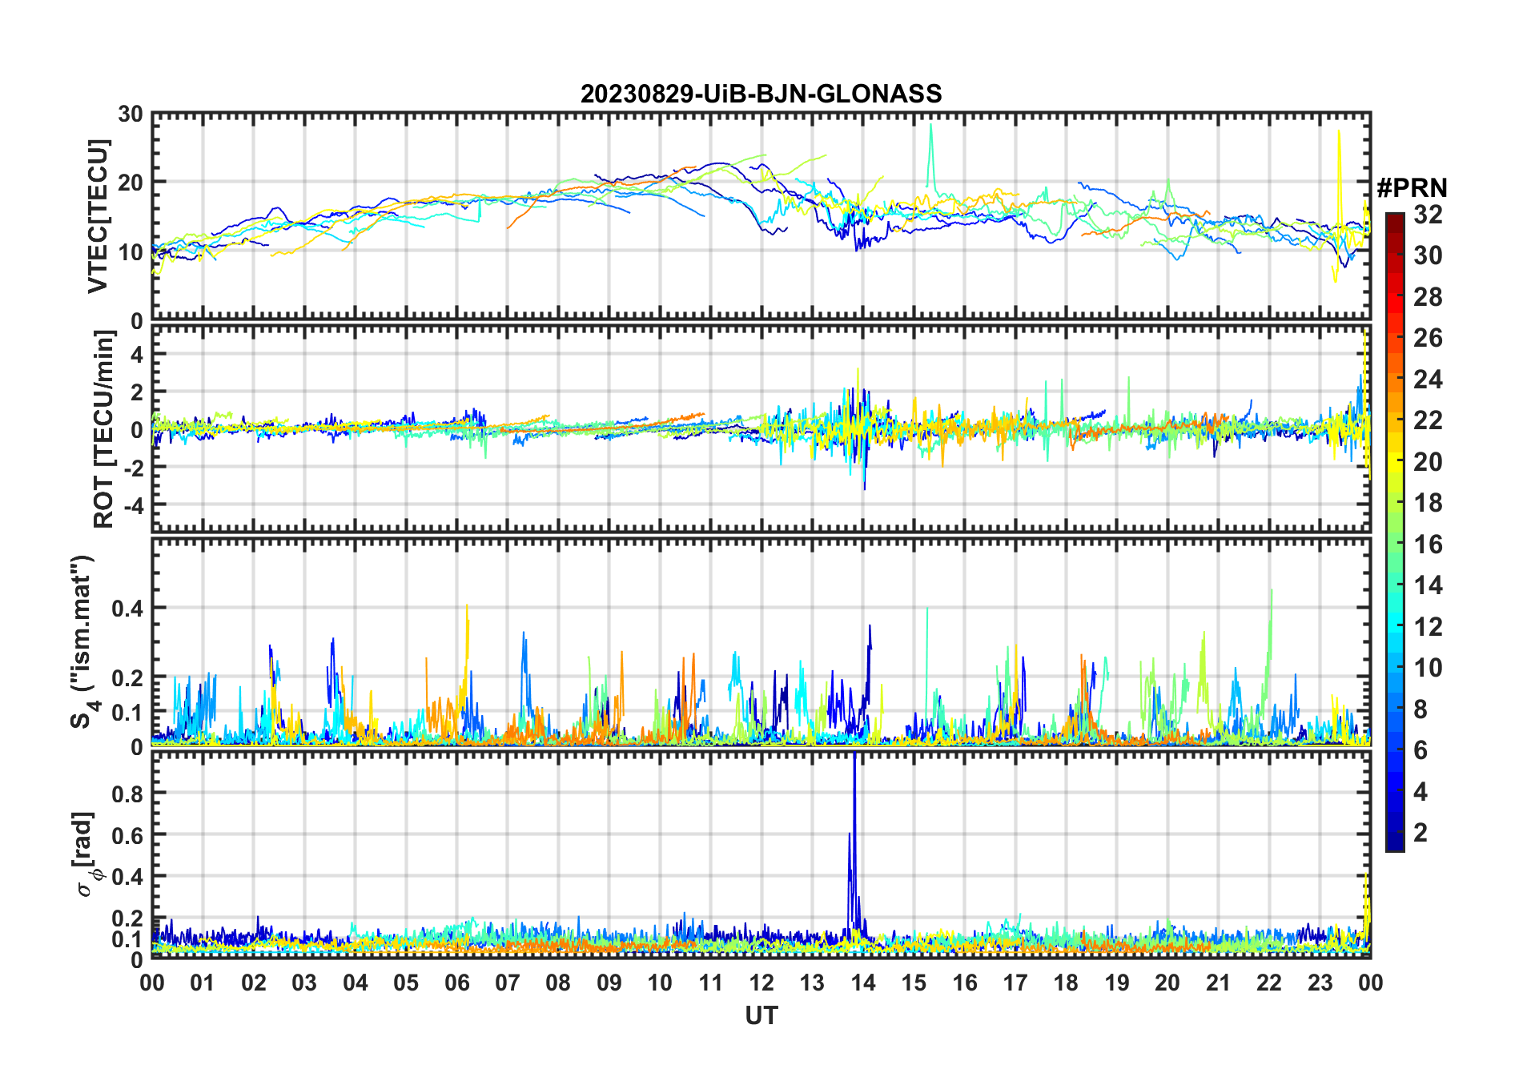The image size is (1523, 1065).
Task: Select colorbar tick label "30"
Action: 1428,255
